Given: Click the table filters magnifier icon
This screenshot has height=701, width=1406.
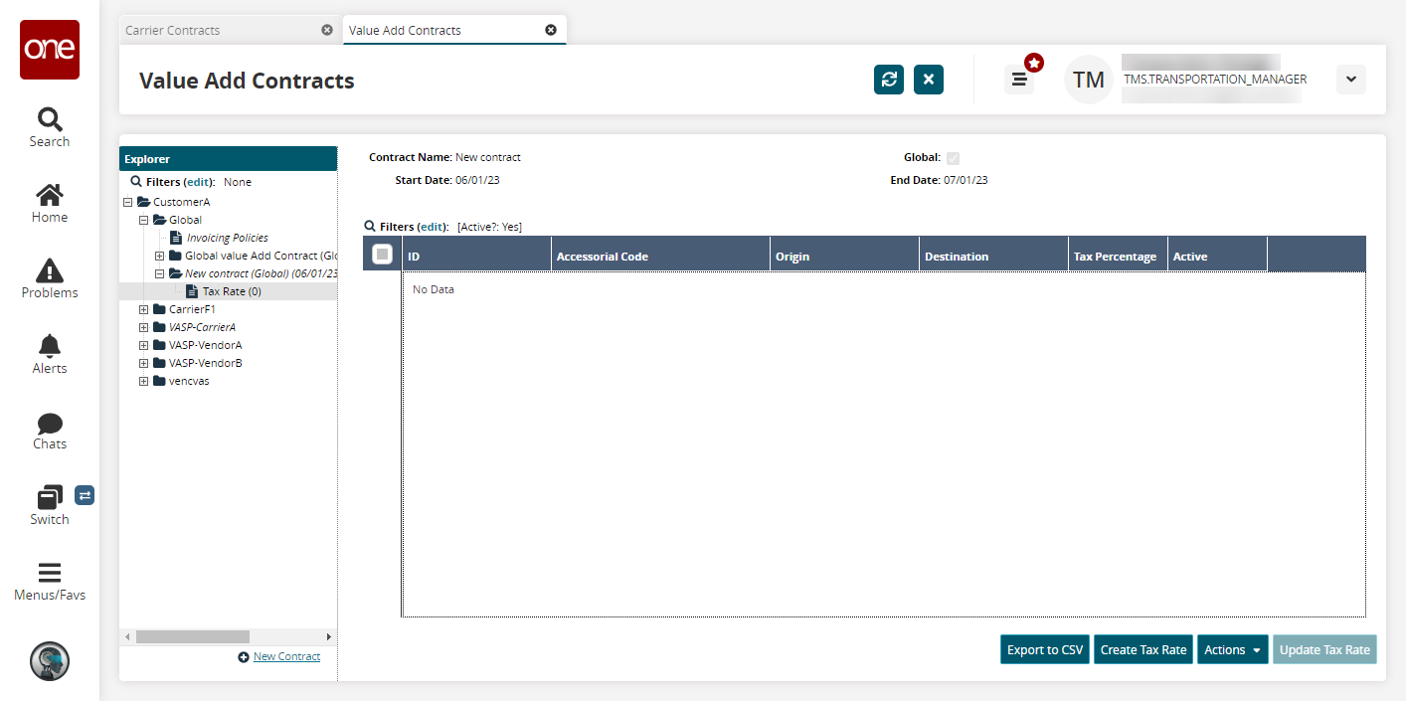Looking at the screenshot, I should click(370, 227).
